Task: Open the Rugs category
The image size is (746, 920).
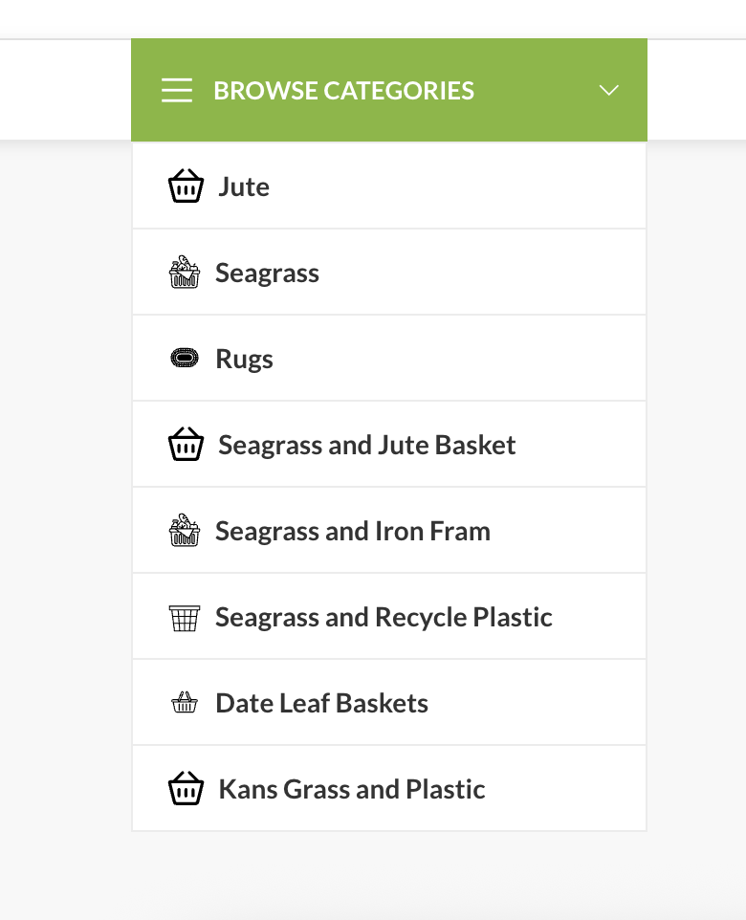Action: click(x=389, y=359)
